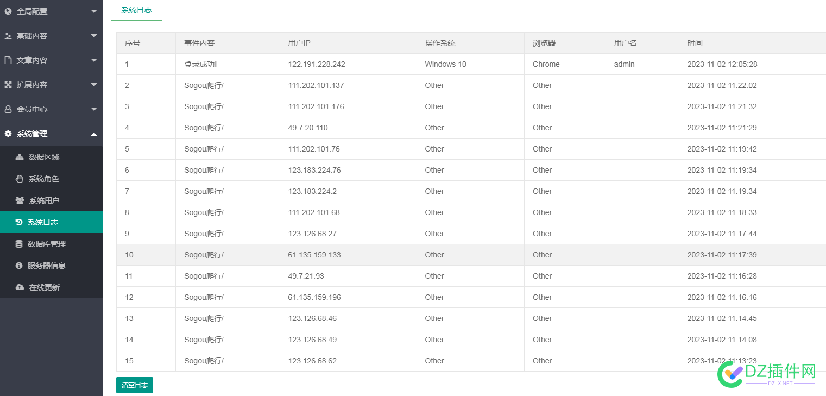The width and height of the screenshot is (826, 396).
Task: Open 在线更新 in the sidebar
Action: point(51,287)
